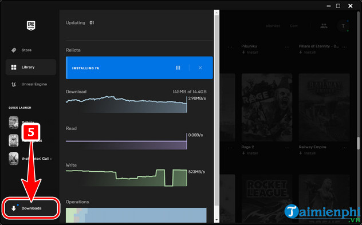Open the profile avatar T

pos(343,26)
